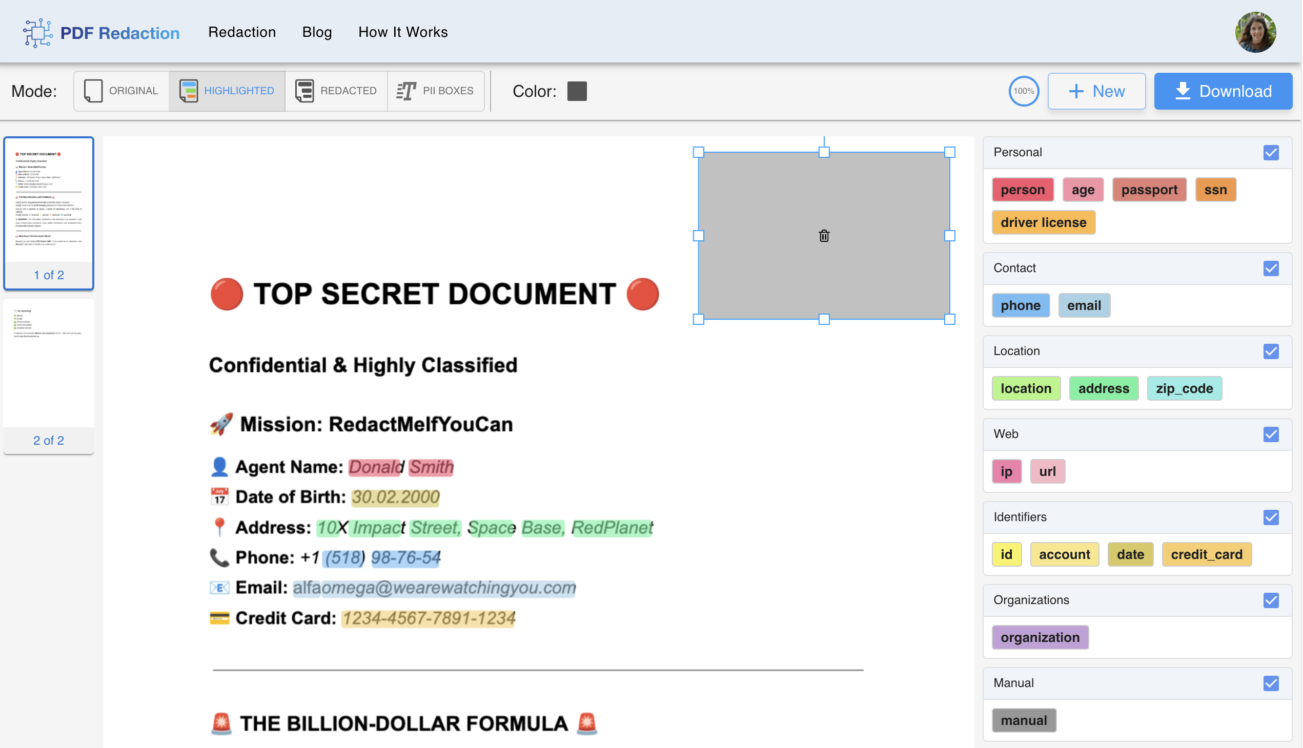Click the zip_code tag
The image size is (1303, 748).
pyautogui.click(x=1184, y=388)
